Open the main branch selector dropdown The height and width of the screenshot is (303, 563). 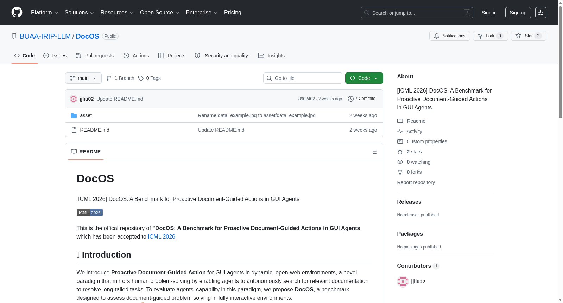[83, 78]
